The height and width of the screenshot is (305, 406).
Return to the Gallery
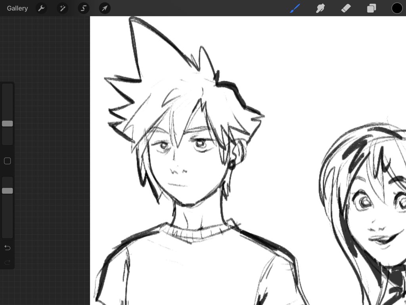click(x=17, y=8)
